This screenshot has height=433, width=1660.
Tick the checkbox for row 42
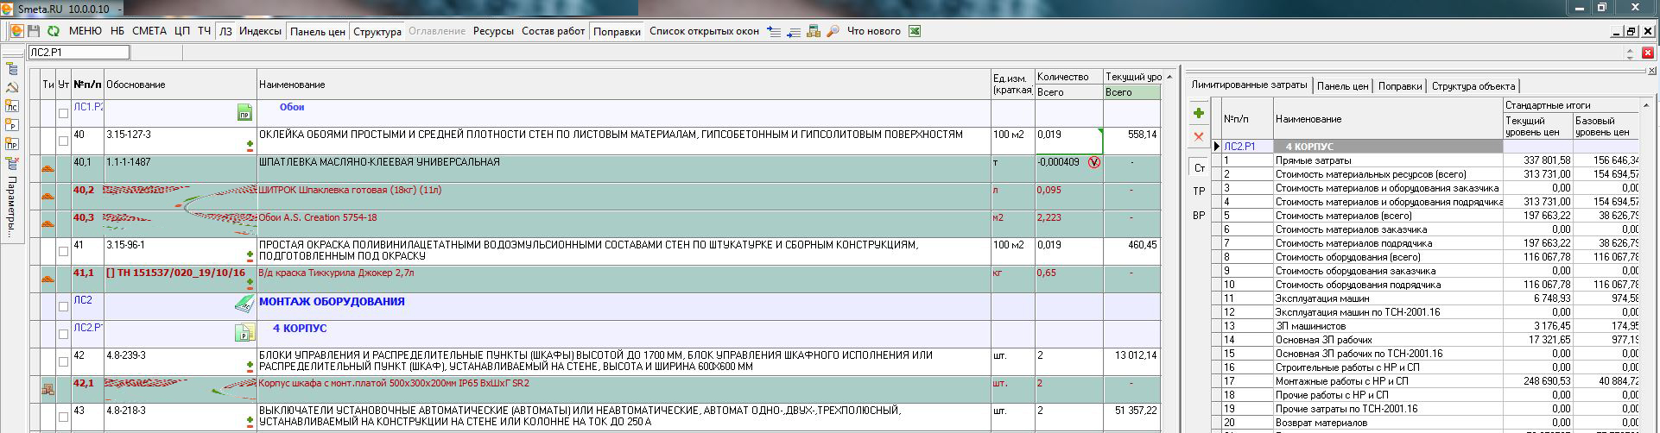63,361
